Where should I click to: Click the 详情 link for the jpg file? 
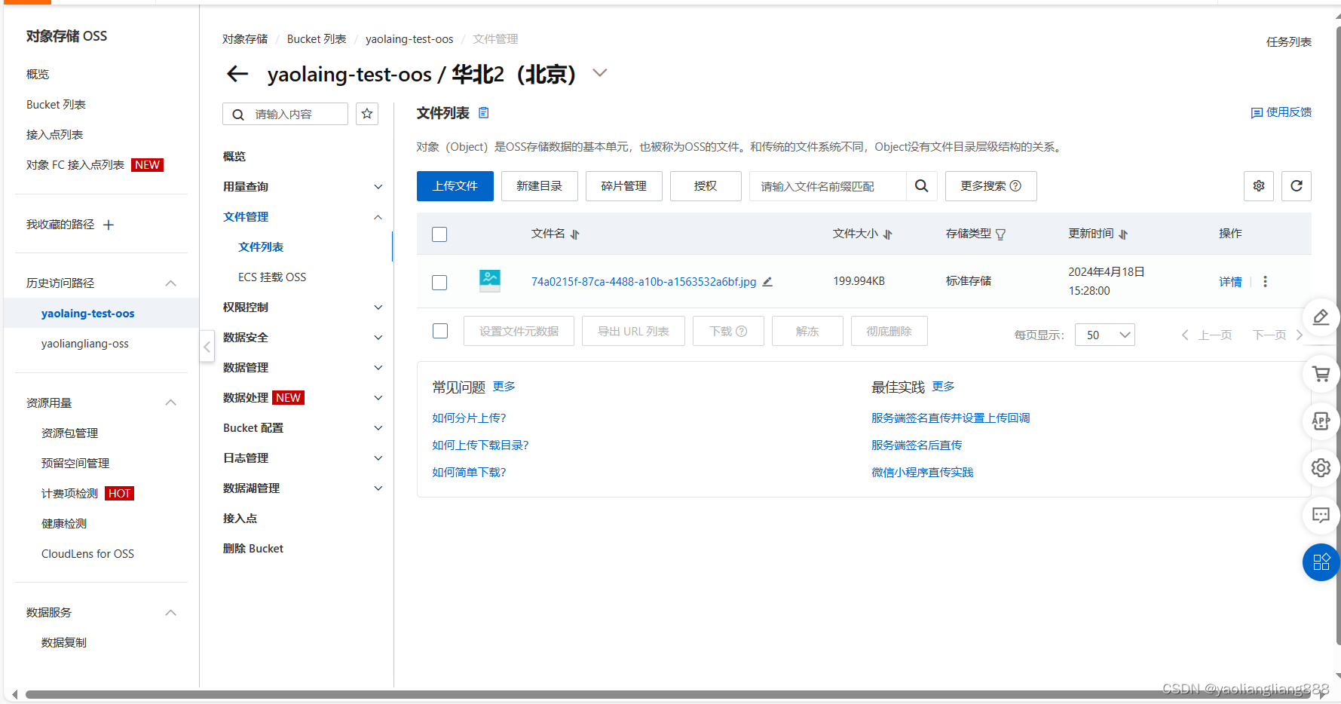[x=1230, y=282]
